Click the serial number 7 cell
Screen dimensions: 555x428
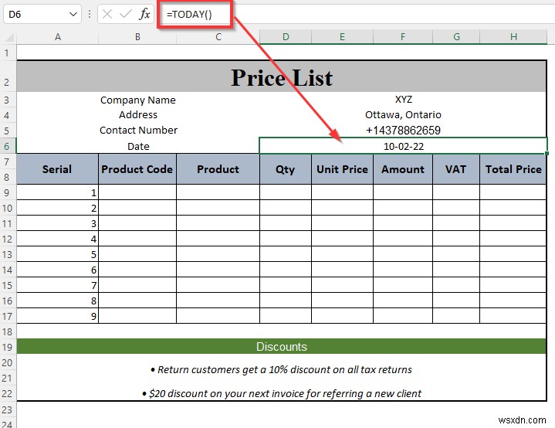click(x=57, y=285)
